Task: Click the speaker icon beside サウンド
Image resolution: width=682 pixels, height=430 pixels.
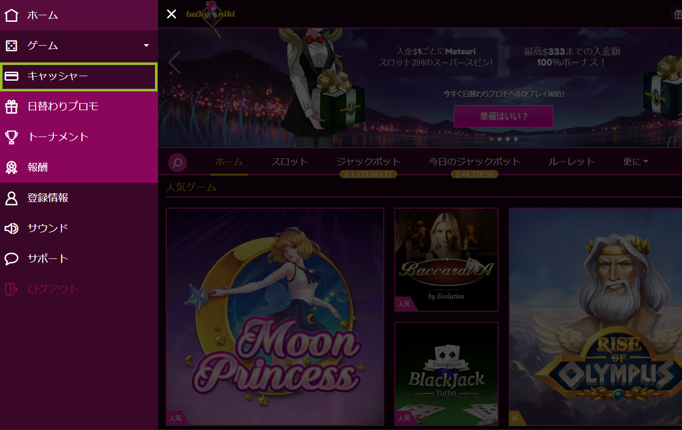Action: point(11,228)
